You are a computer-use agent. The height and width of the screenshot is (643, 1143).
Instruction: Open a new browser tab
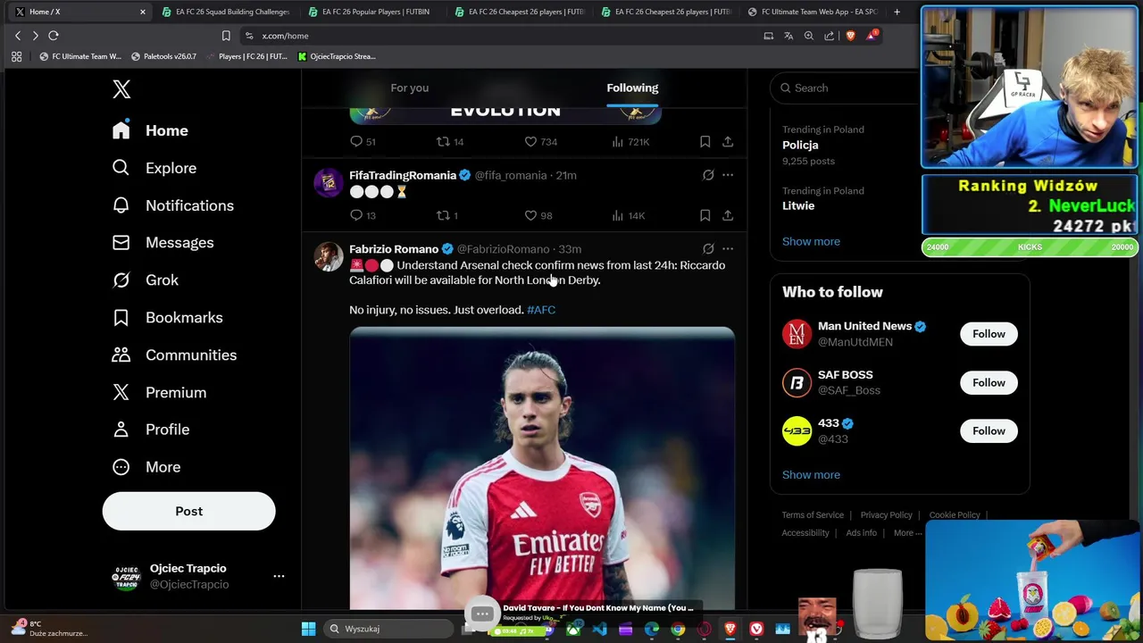click(x=897, y=12)
